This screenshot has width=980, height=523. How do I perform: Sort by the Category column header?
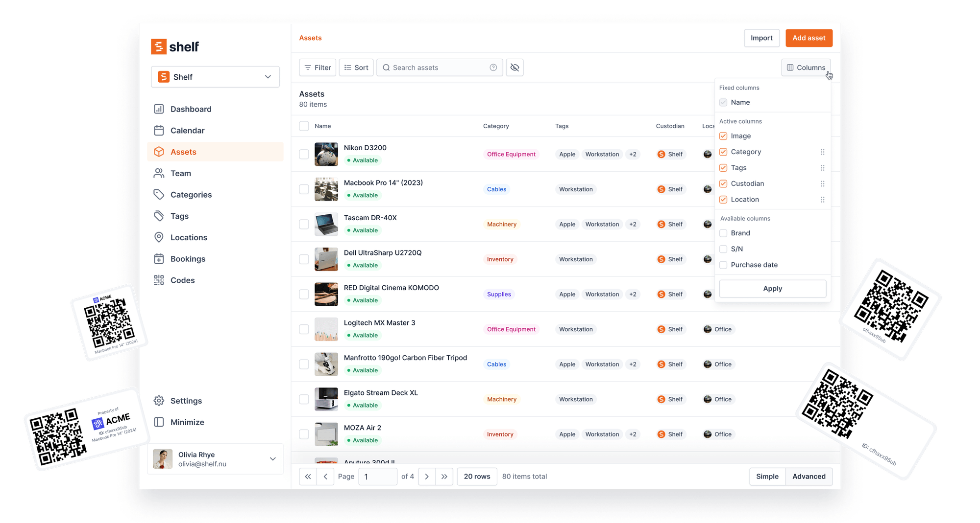(496, 126)
